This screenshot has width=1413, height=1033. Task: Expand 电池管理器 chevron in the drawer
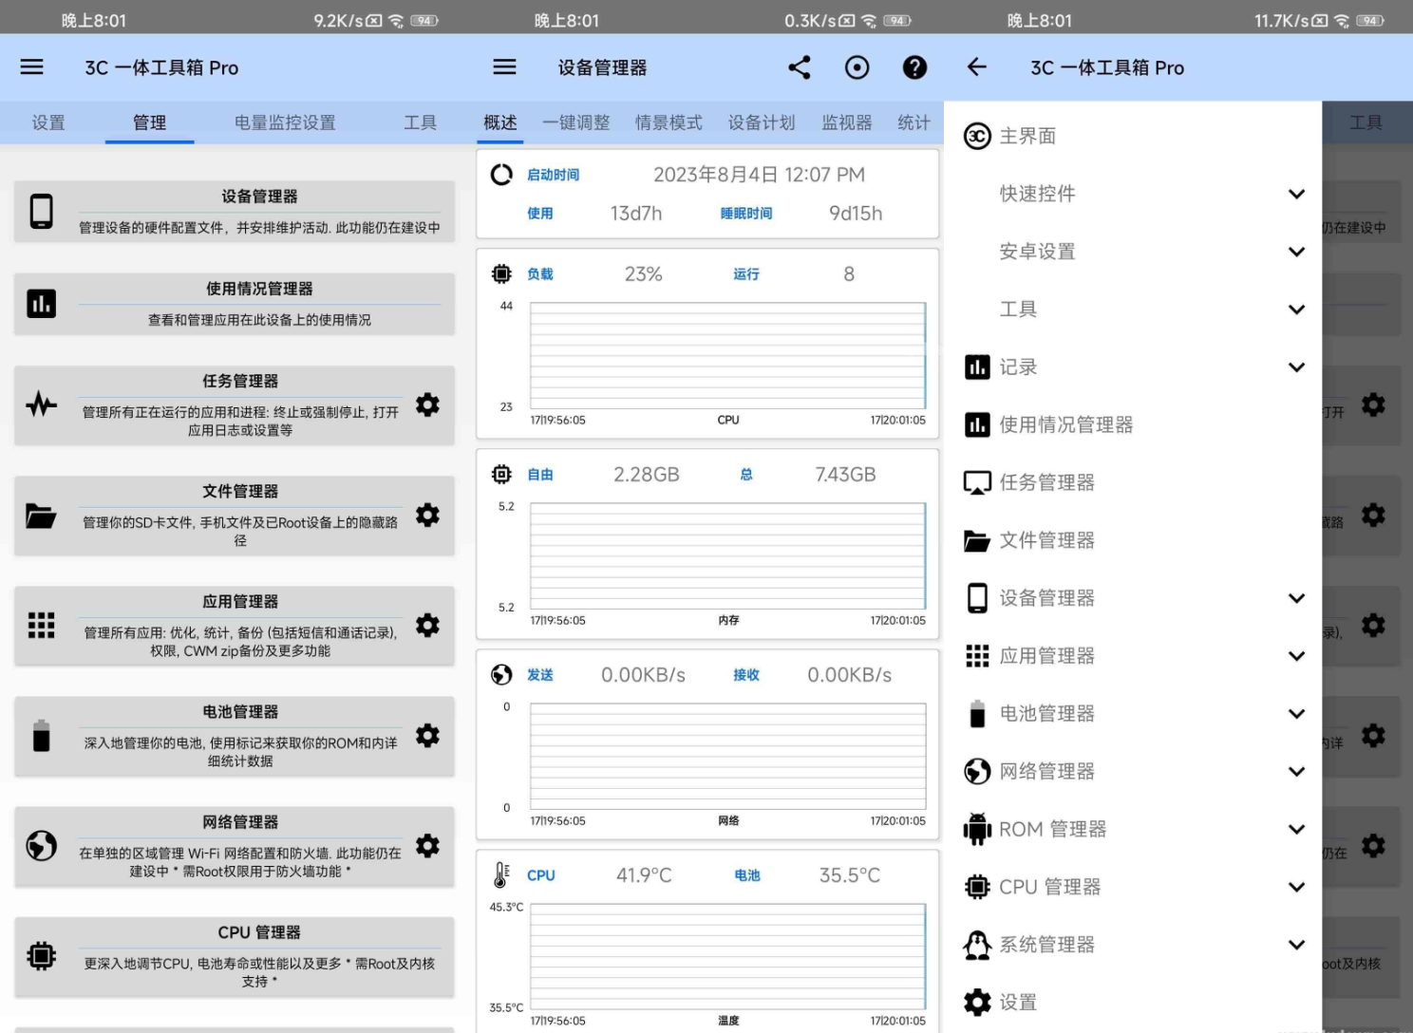coord(1296,714)
